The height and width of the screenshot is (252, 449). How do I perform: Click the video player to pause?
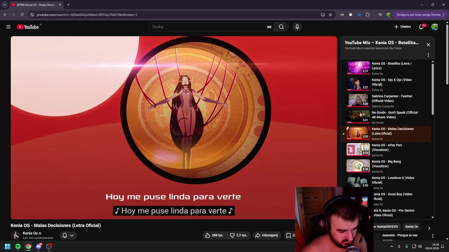[x=174, y=128]
